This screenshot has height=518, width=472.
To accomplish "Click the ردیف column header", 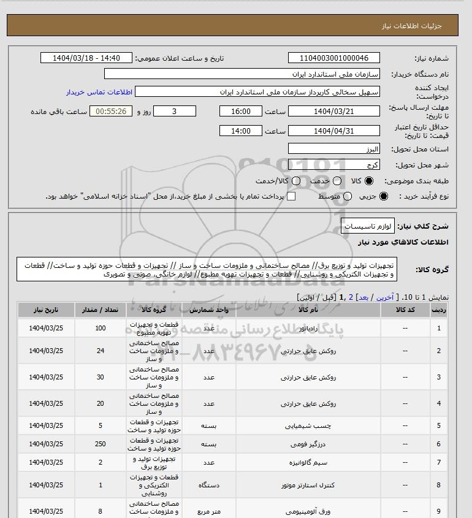I will 439,310.
